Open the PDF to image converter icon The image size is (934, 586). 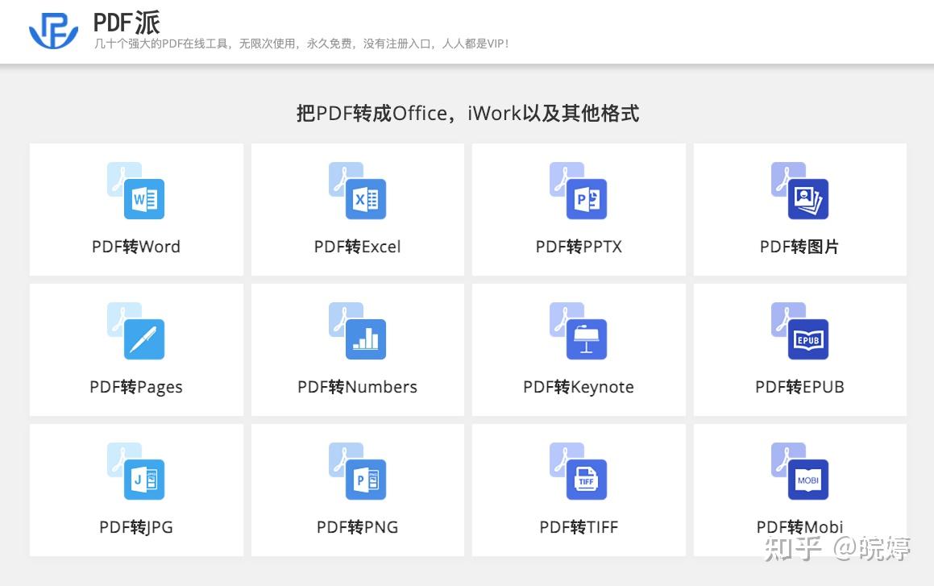pos(800,190)
